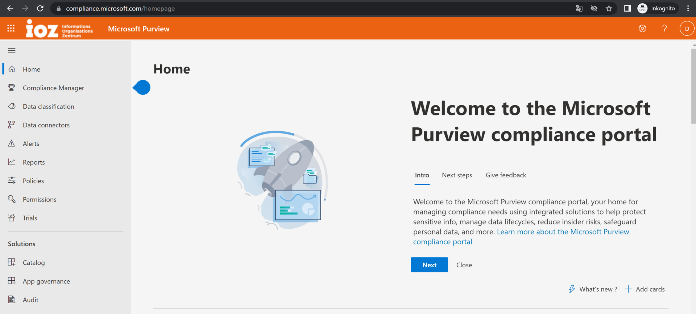
Task: Navigate to Alerts page
Action: [65, 144]
